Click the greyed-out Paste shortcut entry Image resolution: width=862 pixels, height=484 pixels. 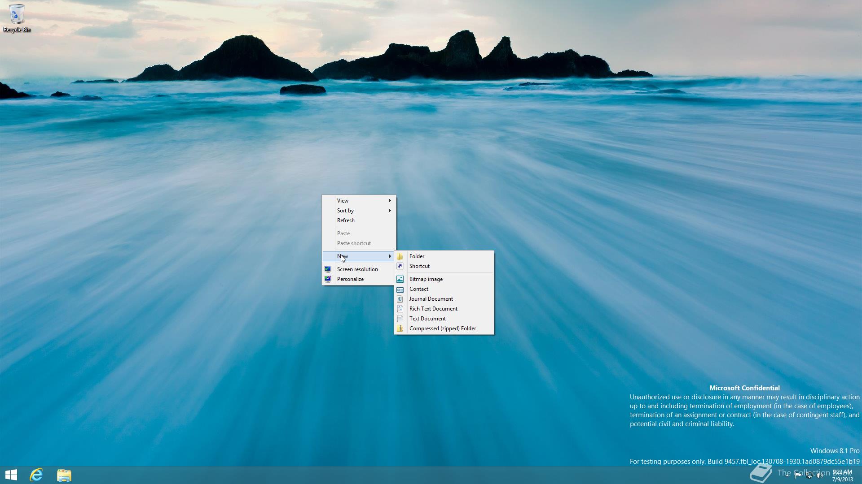point(359,243)
